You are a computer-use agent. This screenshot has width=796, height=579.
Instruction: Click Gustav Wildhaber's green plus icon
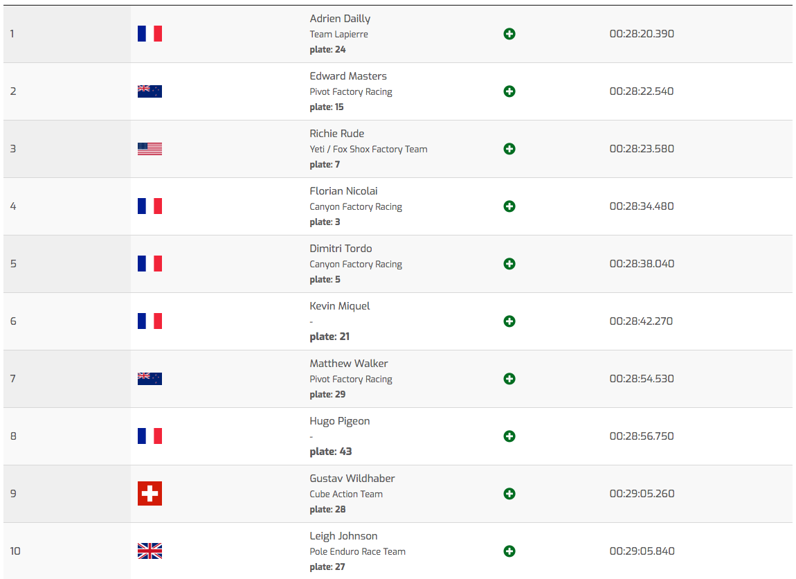pos(509,494)
